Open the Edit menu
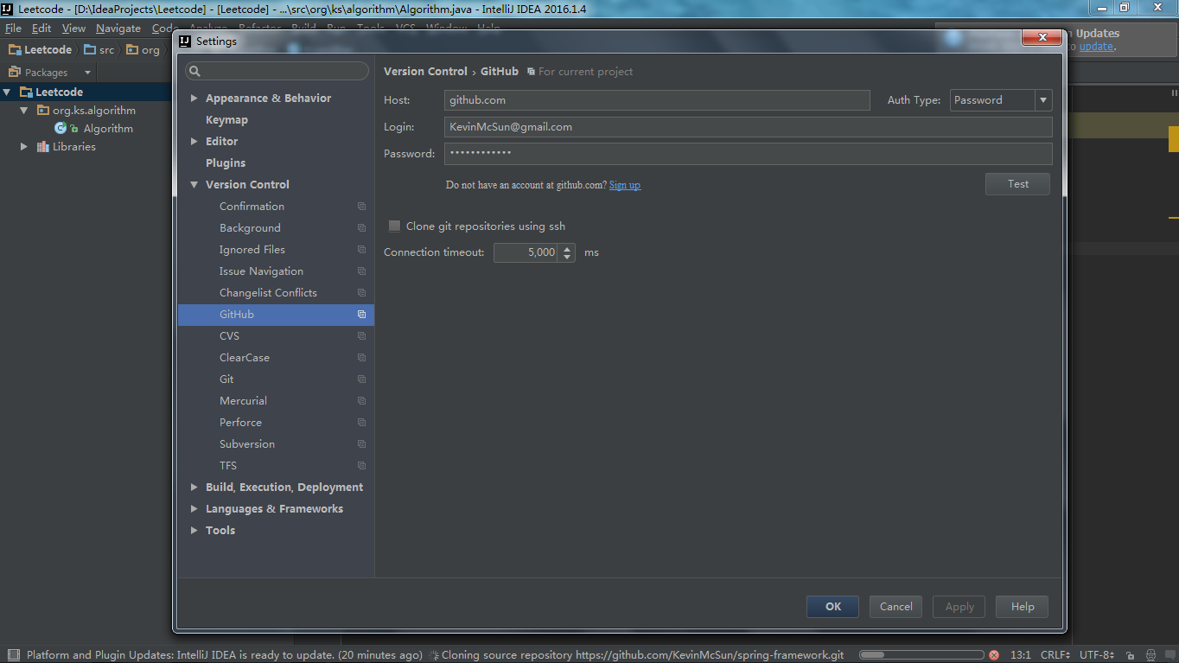Viewport: 1179px width, 663px height. click(x=41, y=29)
